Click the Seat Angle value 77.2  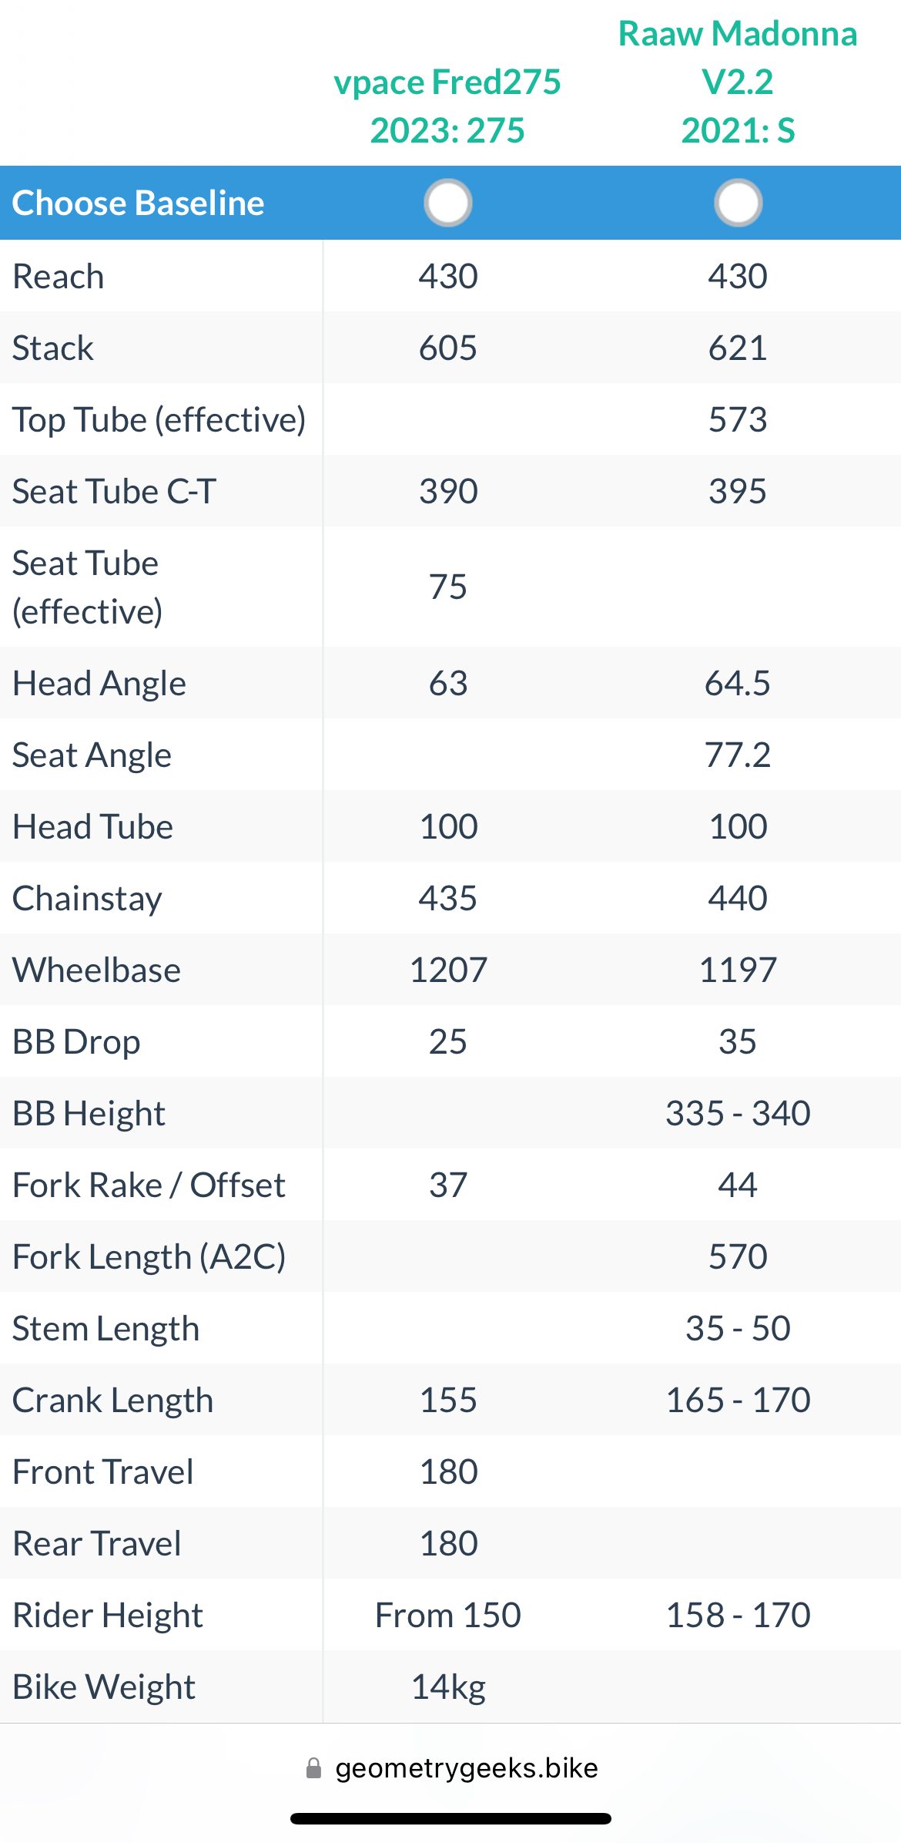click(x=738, y=755)
